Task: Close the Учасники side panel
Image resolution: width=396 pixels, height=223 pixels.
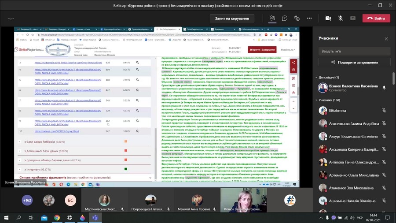Action: 386,39
